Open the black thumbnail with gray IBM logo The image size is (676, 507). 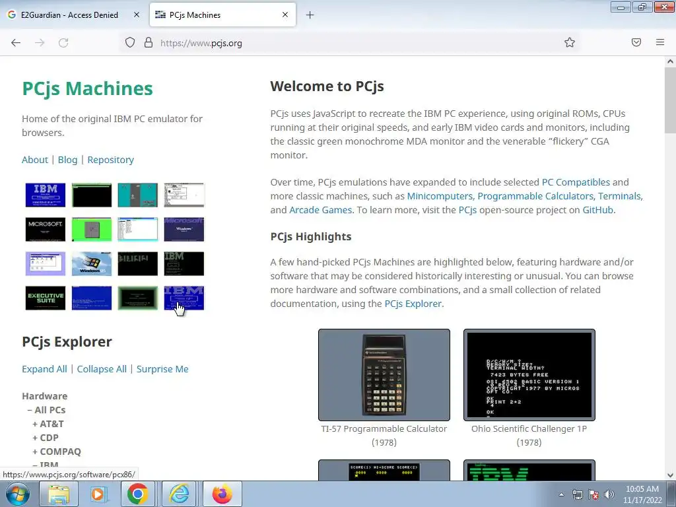(184, 264)
